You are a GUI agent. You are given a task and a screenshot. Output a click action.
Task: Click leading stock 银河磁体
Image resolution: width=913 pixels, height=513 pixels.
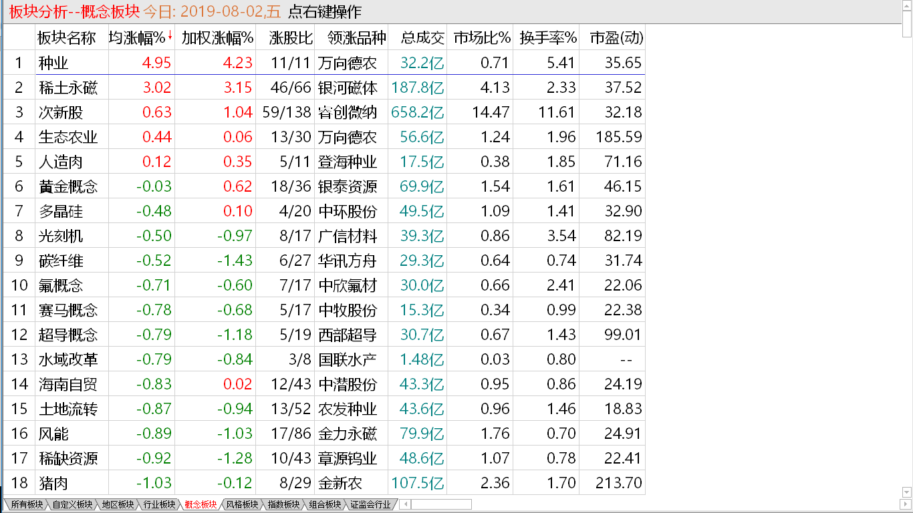(x=348, y=88)
